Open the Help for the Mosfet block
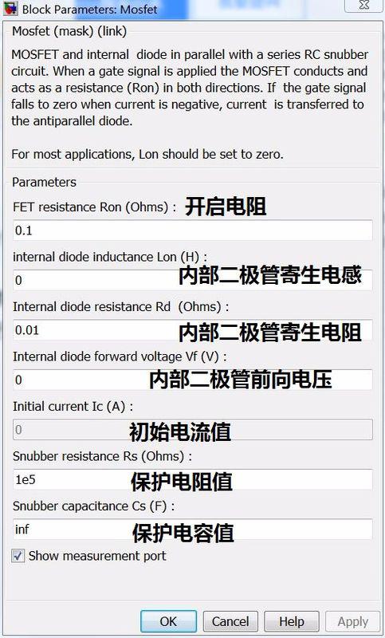This screenshot has height=638, width=385. [292, 621]
